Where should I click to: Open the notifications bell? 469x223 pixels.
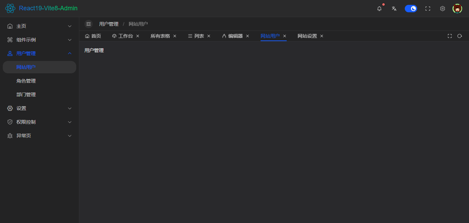click(379, 9)
